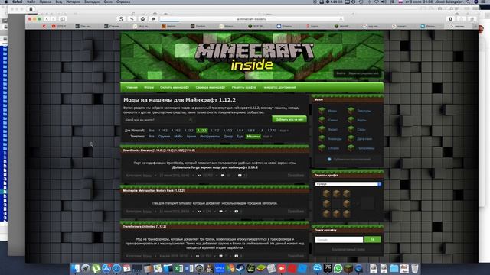This screenshot has height=275, width=490.
Task: Click the Minecraft Inside logo banner
Action: [x=252, y=56]
